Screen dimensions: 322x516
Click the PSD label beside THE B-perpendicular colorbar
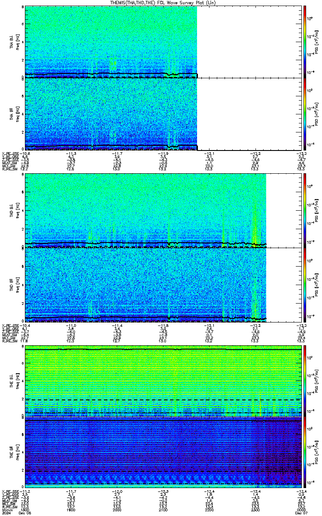click(317, 381)
